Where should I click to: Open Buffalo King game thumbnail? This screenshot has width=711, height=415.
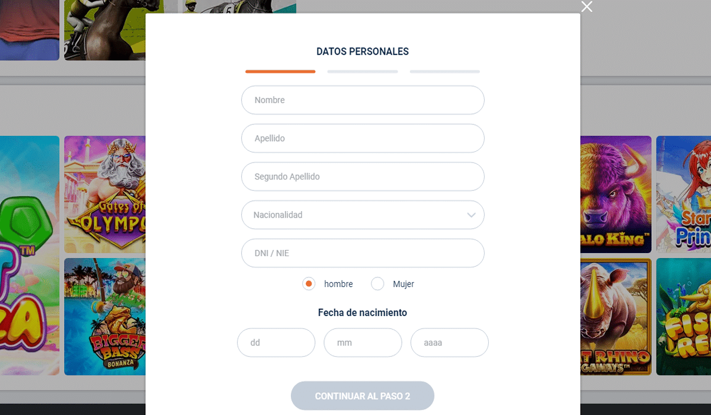click(x=616, y=194)
